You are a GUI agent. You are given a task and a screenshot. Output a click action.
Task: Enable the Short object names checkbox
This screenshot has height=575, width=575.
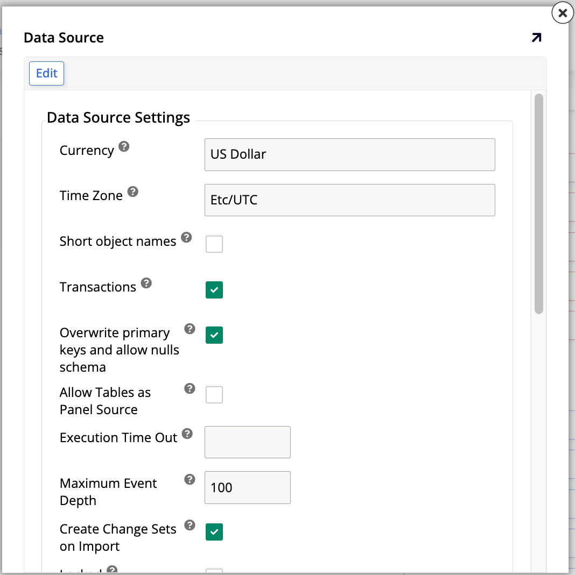coord(214,244)
